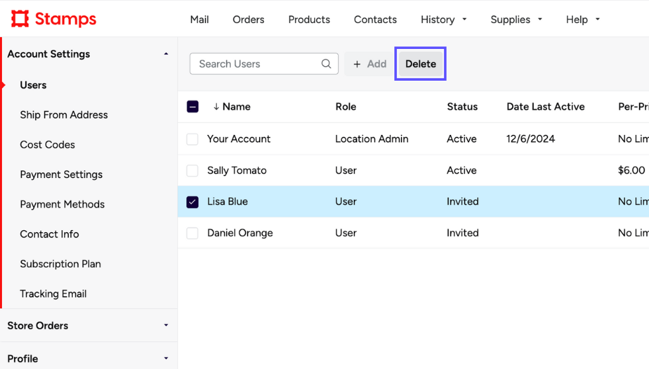Click the 12/6/2024 date cell
649x369 pixels.
[530, 139]
